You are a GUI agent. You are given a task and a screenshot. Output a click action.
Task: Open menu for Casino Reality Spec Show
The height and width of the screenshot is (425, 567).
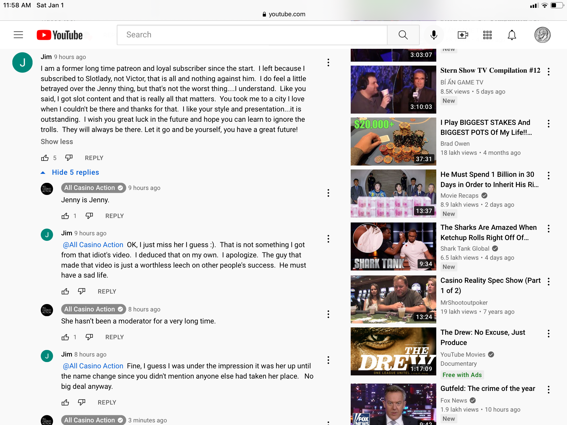548,281
